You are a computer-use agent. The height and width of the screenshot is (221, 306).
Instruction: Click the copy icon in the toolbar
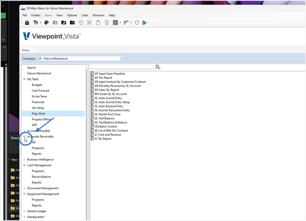pos(81,23)
